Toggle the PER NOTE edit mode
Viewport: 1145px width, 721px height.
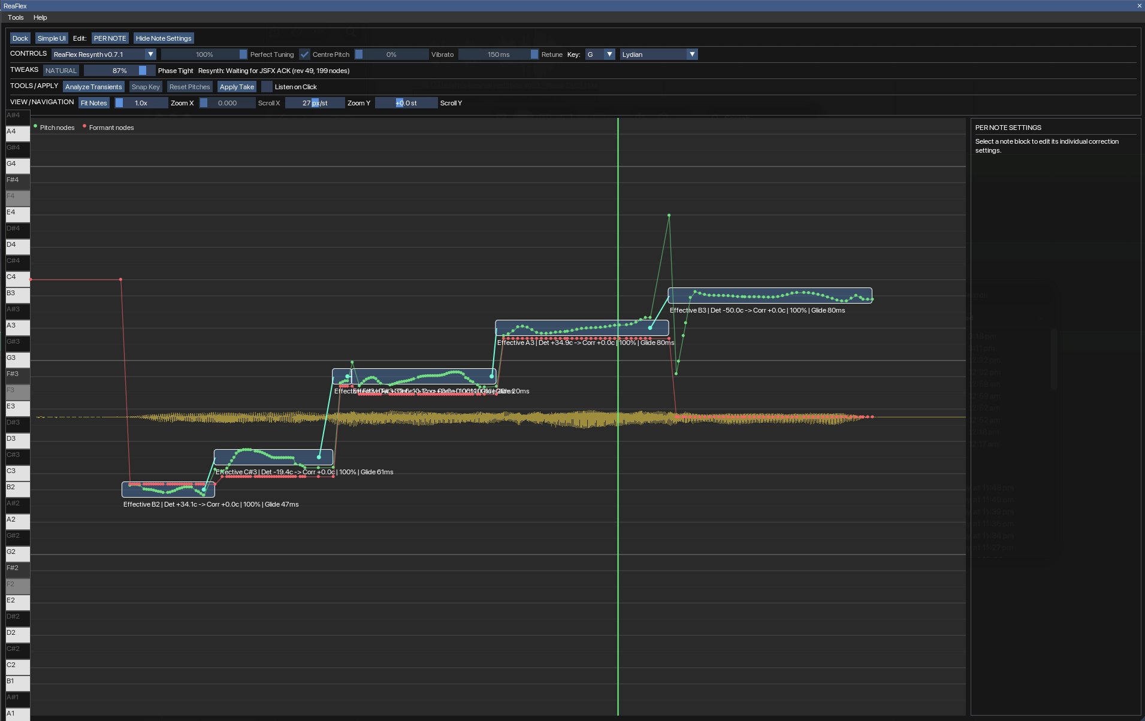click(110, 38)
